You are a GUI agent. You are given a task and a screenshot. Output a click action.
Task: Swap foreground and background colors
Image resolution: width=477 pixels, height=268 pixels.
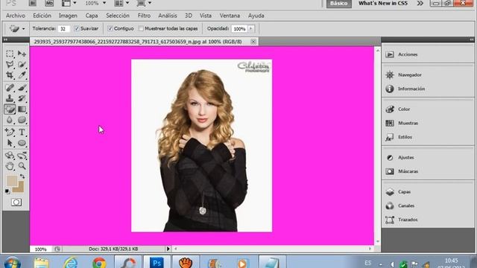[x=22, y=176]
